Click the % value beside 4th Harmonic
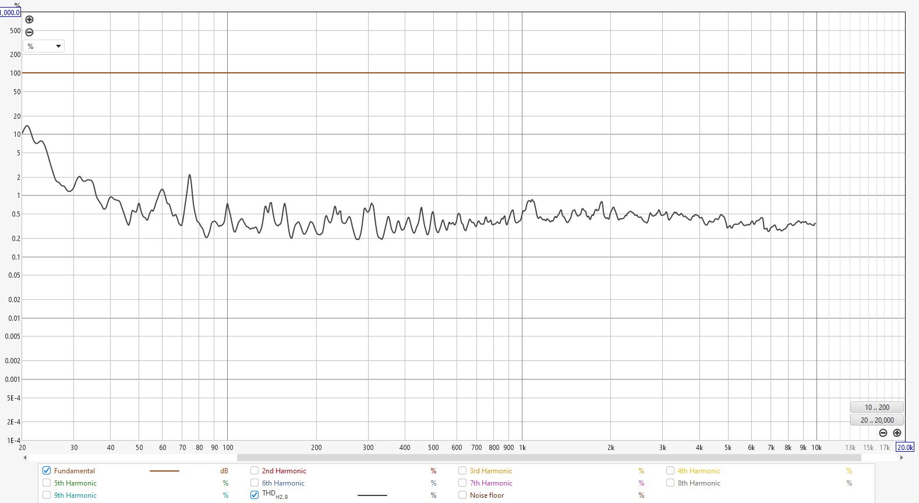Screen dimensions: 919x503 point(849,471)
